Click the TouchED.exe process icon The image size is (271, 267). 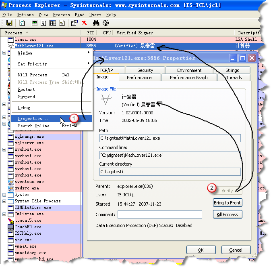tap(11, 227)
